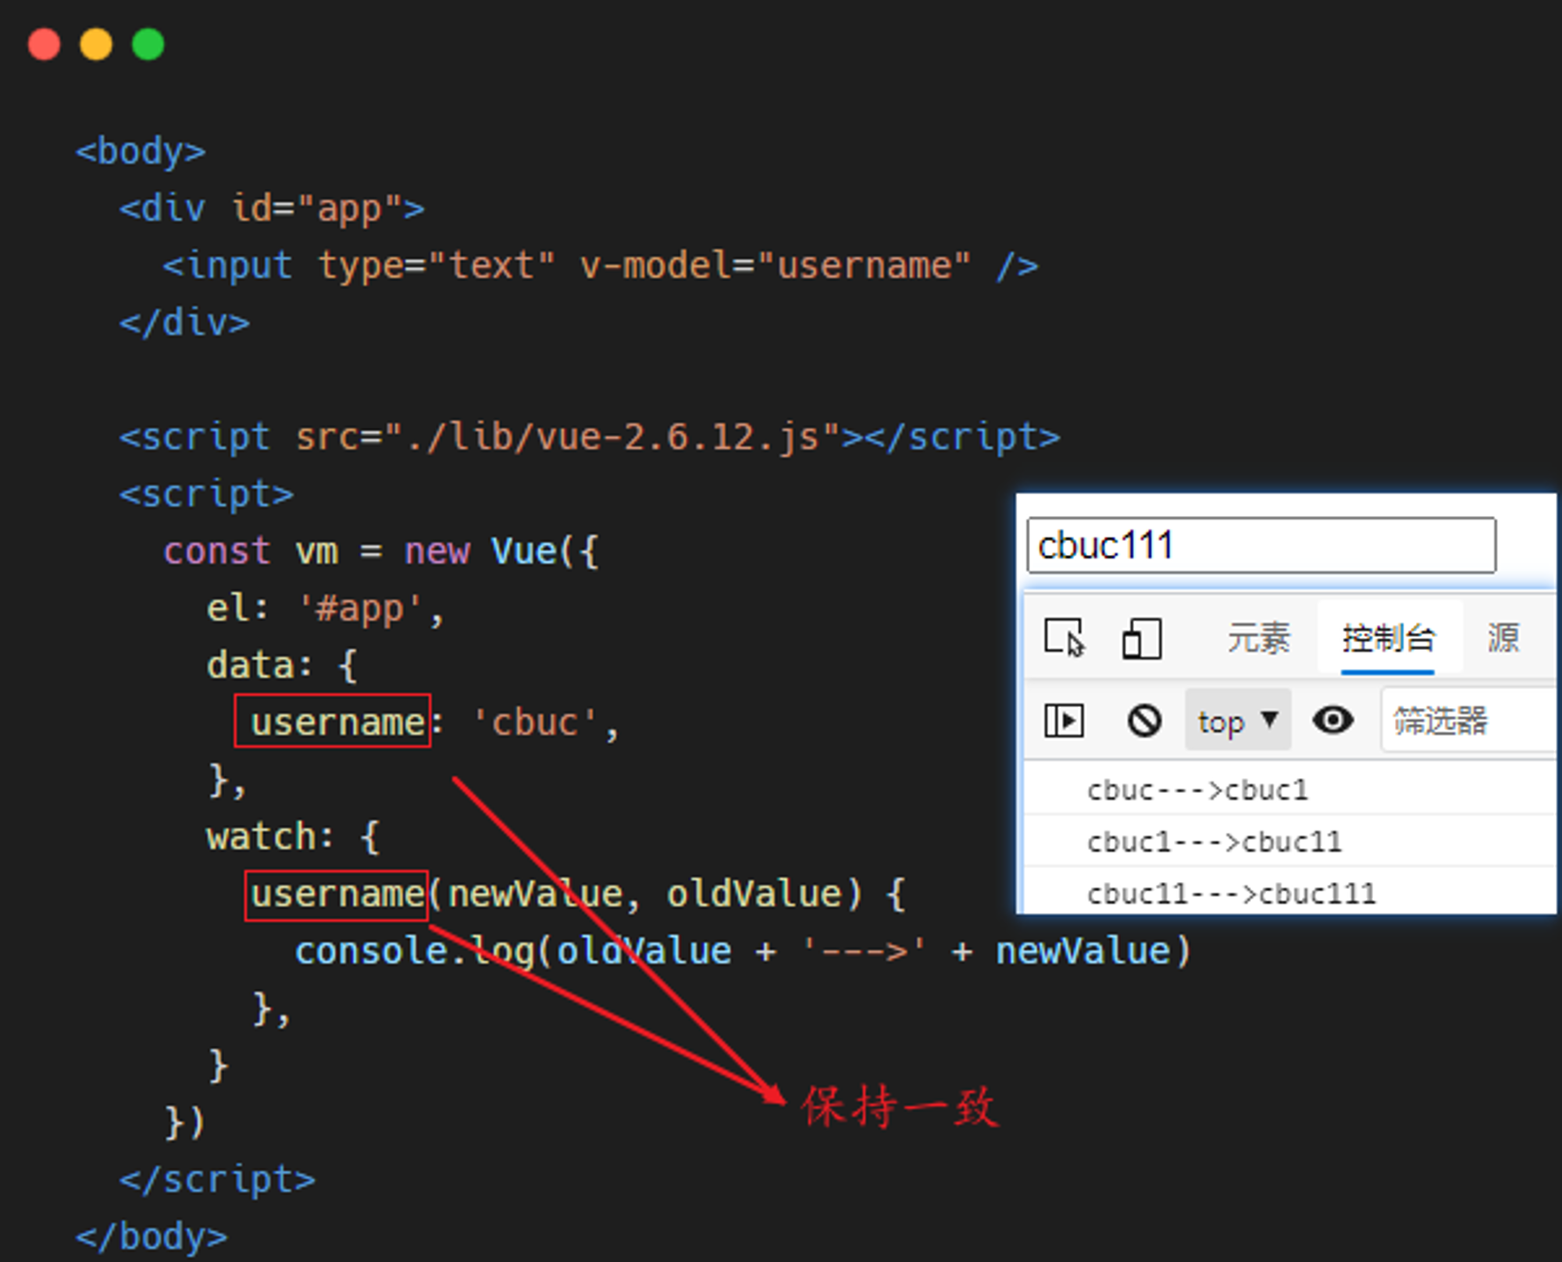Click the closing </body> tag
This screenshot has width=1562, height=1262.
pyautogui.click(x=152, y=1237)
